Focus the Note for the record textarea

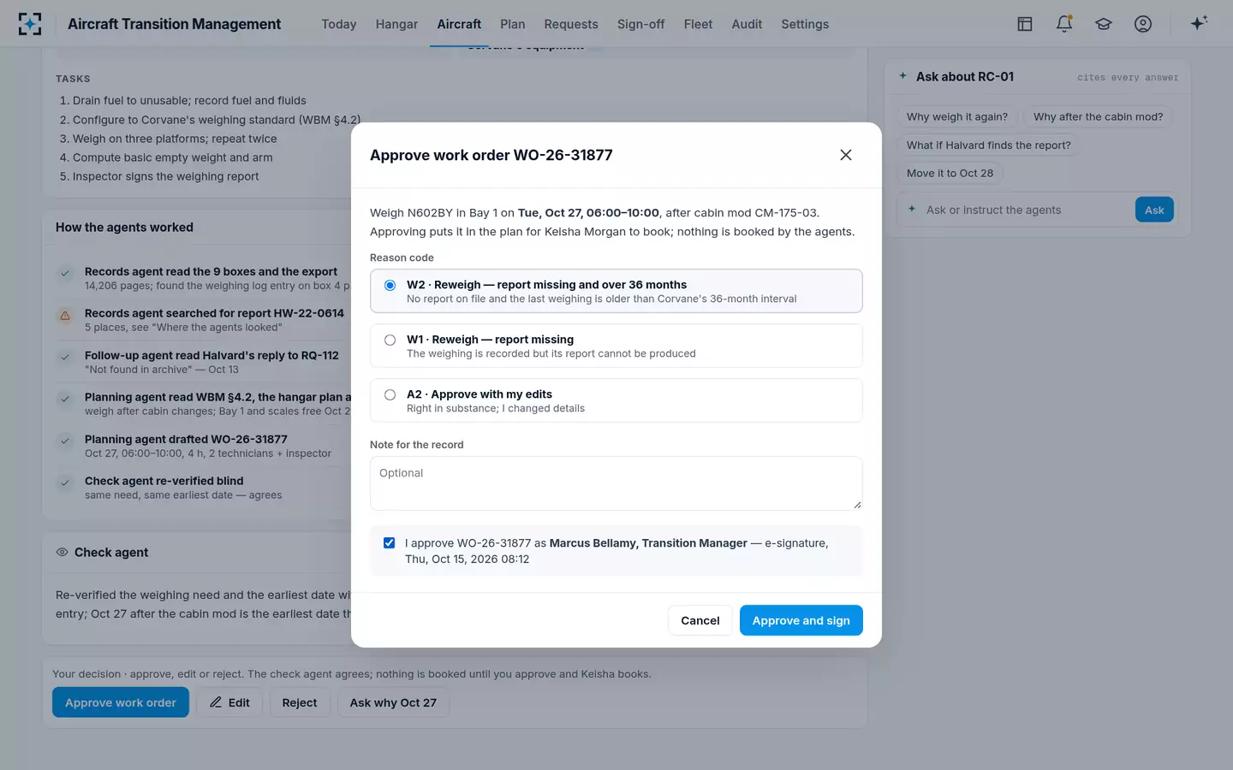(616, 483)
